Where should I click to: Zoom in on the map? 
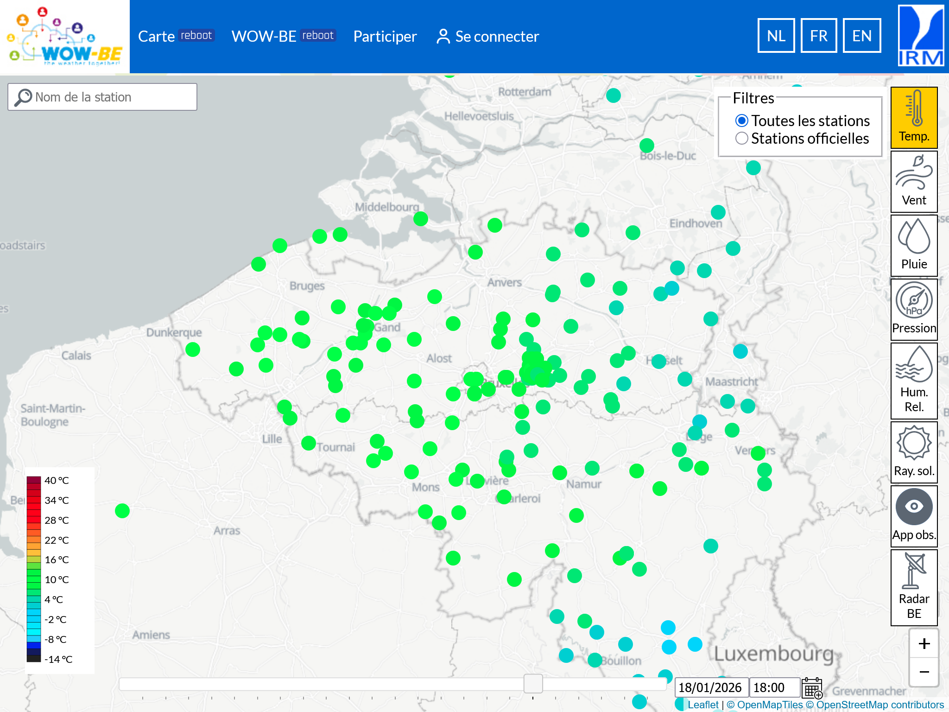pyautogui.click(x=924, y=643)
